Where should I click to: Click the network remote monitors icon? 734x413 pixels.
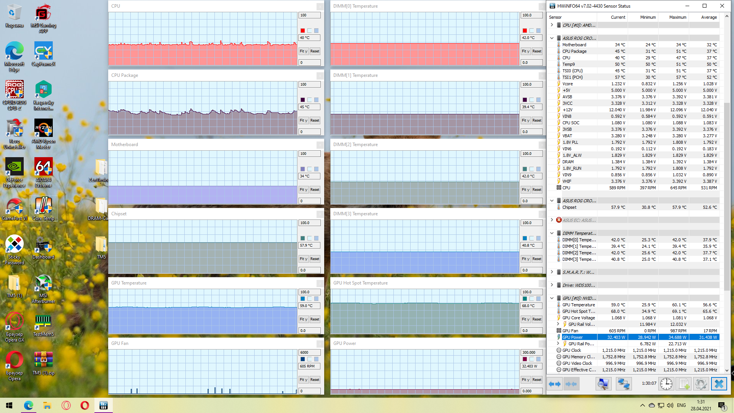pos(624,384)
